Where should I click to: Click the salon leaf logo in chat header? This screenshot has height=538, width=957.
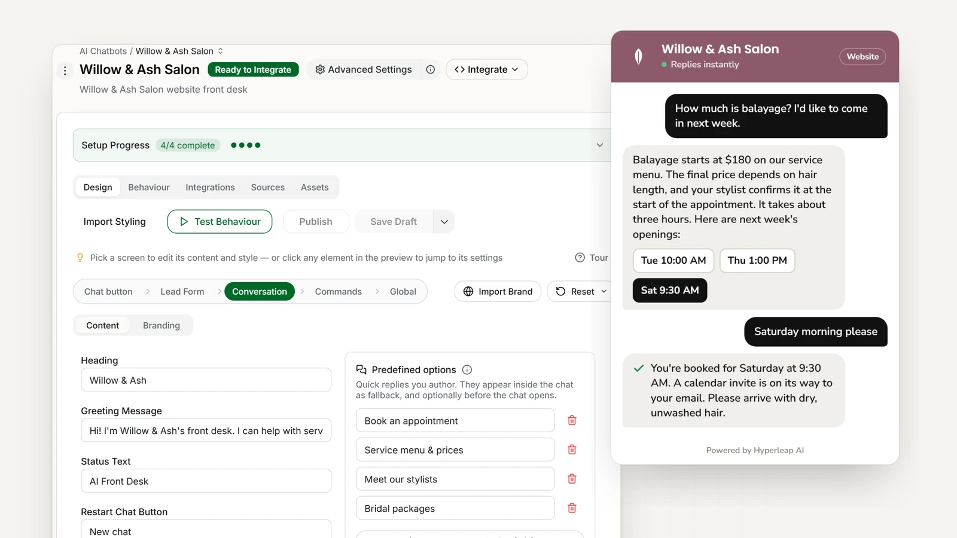(x=639, y=57)
